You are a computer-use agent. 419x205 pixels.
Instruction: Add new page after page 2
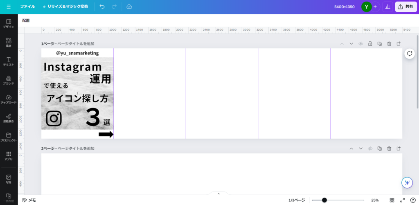click(399, 149)
